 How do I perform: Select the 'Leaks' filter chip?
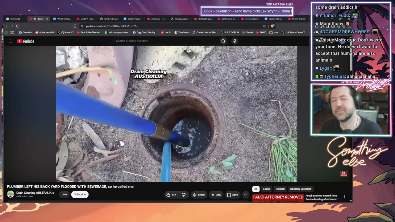tap(267, 189)
